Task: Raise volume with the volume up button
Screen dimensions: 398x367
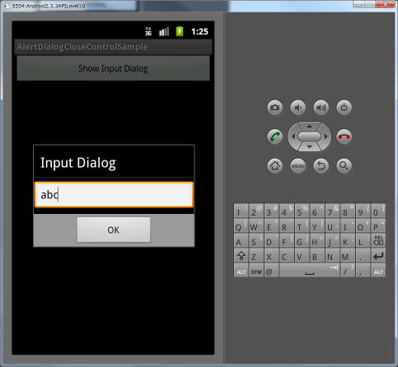Action: pos(321,107)
